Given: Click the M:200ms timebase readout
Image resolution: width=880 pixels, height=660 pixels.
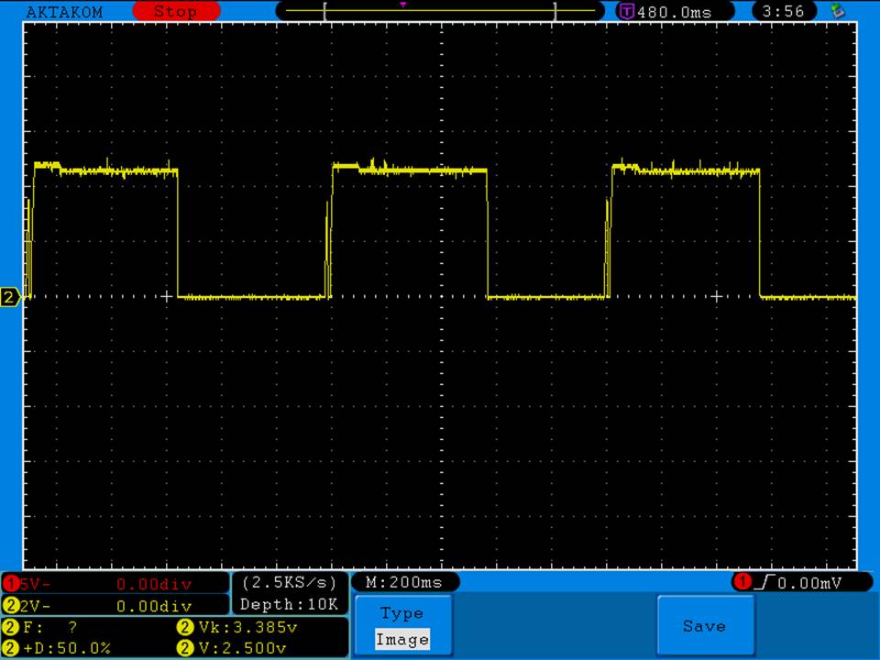Looking at the screenshot, I should point(404,582).
